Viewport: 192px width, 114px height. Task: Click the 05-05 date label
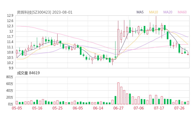[17, 108]
